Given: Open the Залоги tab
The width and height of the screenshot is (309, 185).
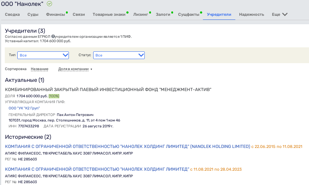Looking at the screenshot, I should 163,14.
